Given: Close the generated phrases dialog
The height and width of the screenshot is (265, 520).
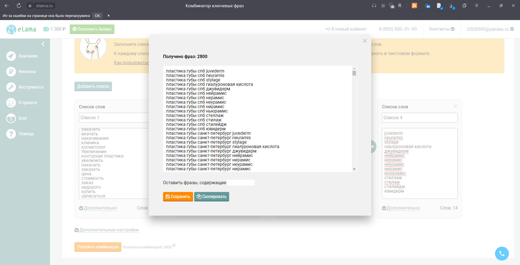Looking at the screenshot, I should click(365, 41).
